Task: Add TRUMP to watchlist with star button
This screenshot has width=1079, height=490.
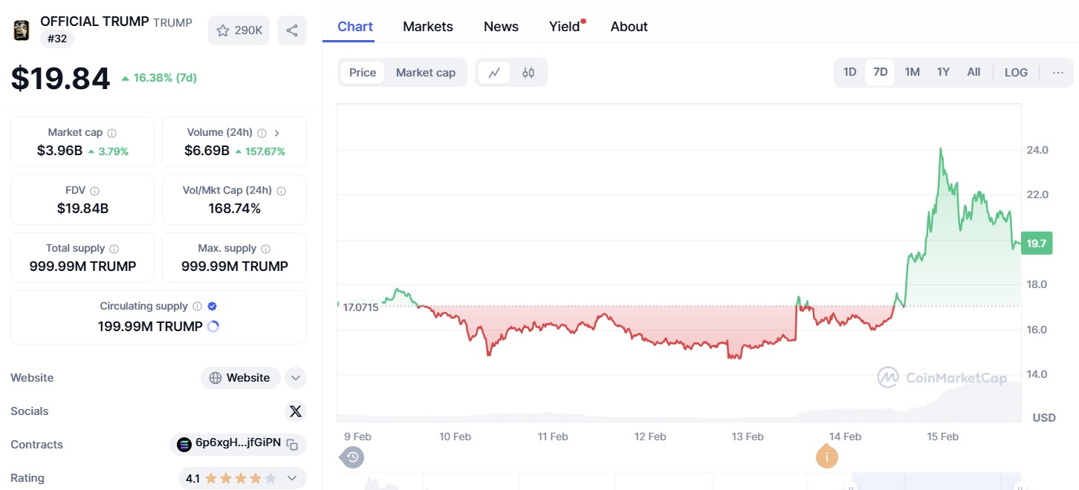Action: (x=239, y=30)
